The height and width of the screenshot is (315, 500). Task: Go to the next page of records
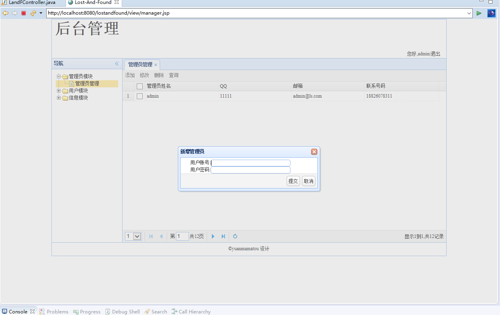point(213,236)
